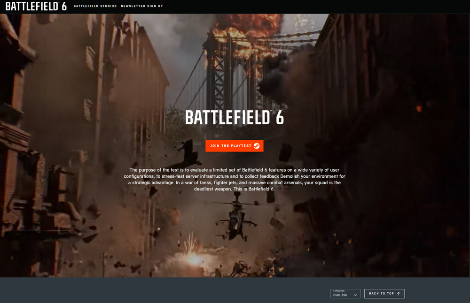Click the Battlefield 6 logo in header
This screenshot has height=303, width=470.
click(x=36, y=7)
